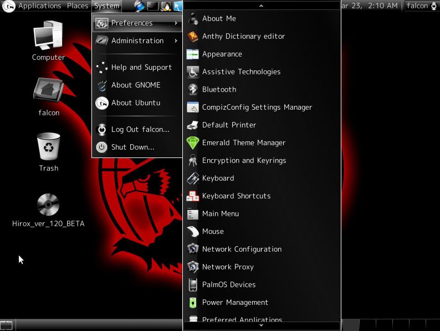The image size is (440, 331).
Task: Click the Tux penguin panel launcher
Action: (x=166, y=6)
